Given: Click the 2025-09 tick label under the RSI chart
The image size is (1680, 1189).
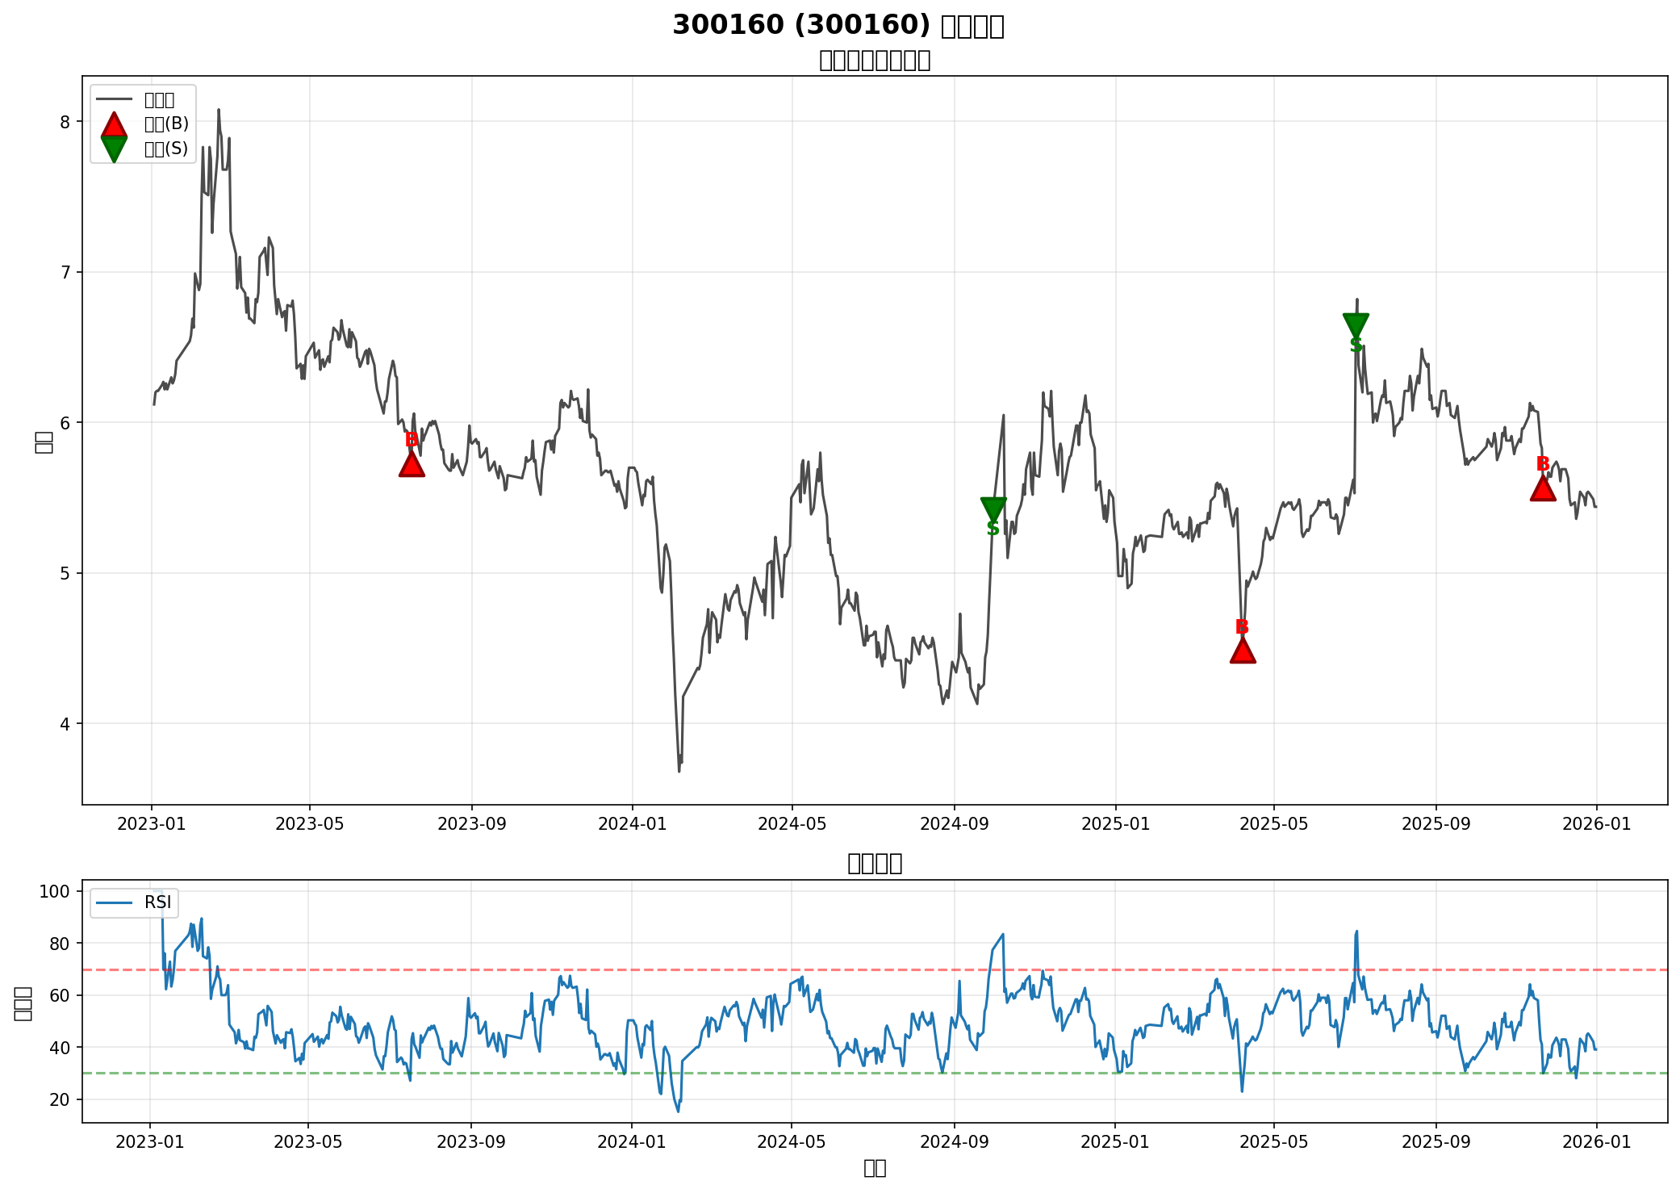Looking at the screenshot, I should [1436, 1141].
